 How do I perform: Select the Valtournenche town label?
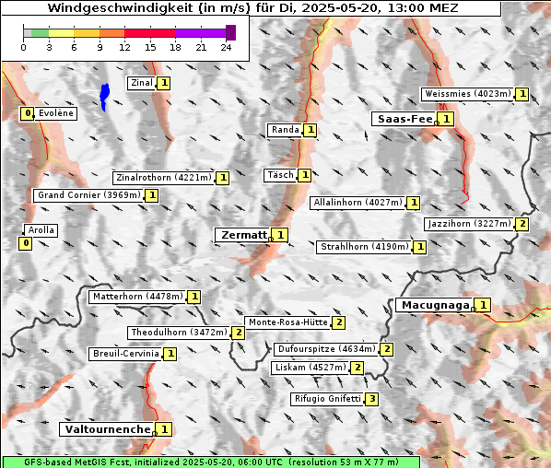tap(108, 429)
